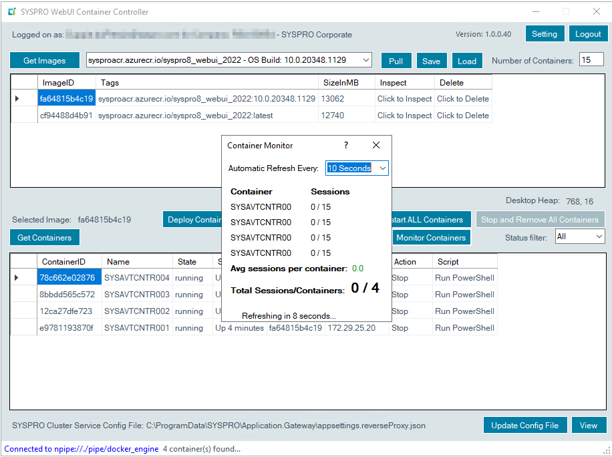Click the Monitor Containers button
This screenshot has width=612, height=457.
[x=431, y=238]
